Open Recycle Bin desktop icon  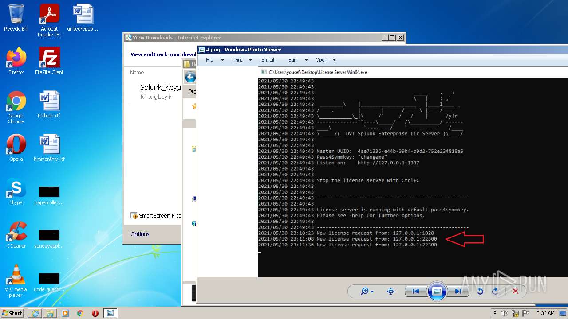[16, 18]
